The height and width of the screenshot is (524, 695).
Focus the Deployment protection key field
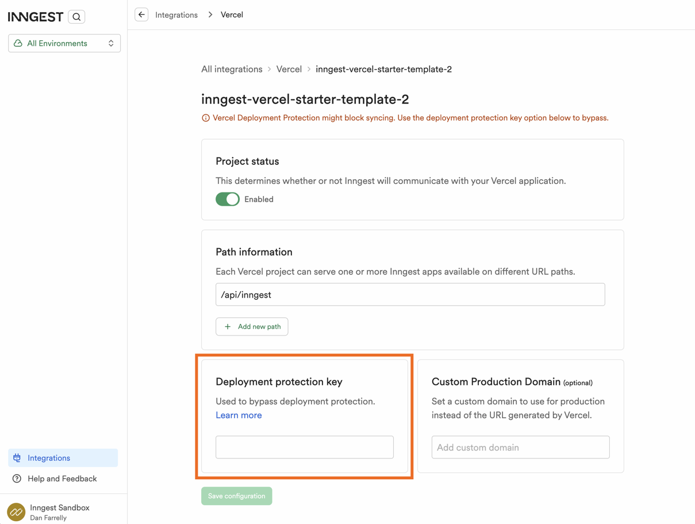coord(304,447)
